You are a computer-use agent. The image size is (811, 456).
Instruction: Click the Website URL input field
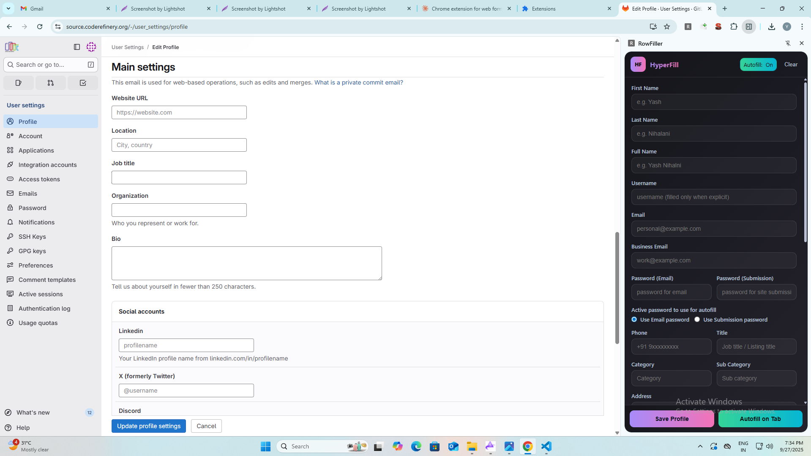pos(179,112)
